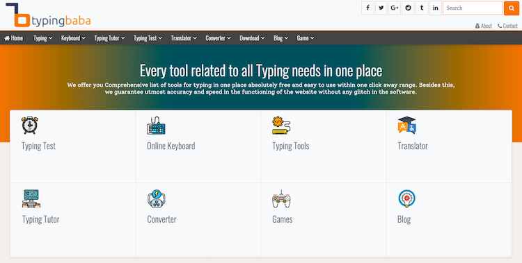
Task: Open the About link
Action: coord(484,26)
